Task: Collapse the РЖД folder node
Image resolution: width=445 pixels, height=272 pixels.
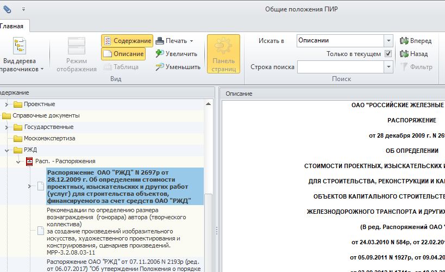Action: 7,150
